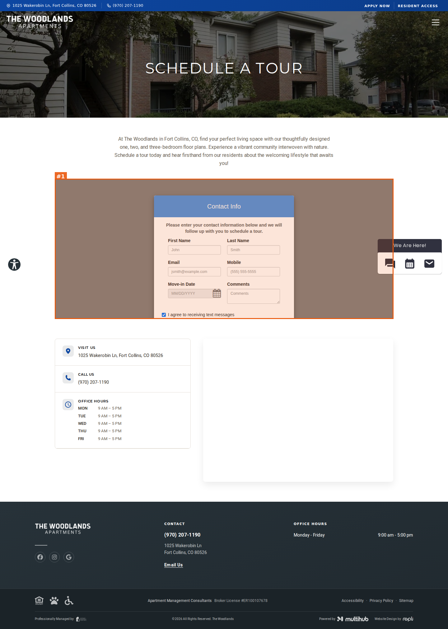Call the phone number in top bar
The width and height of the screenshot is (448, 629).
(x=125, y=6)
